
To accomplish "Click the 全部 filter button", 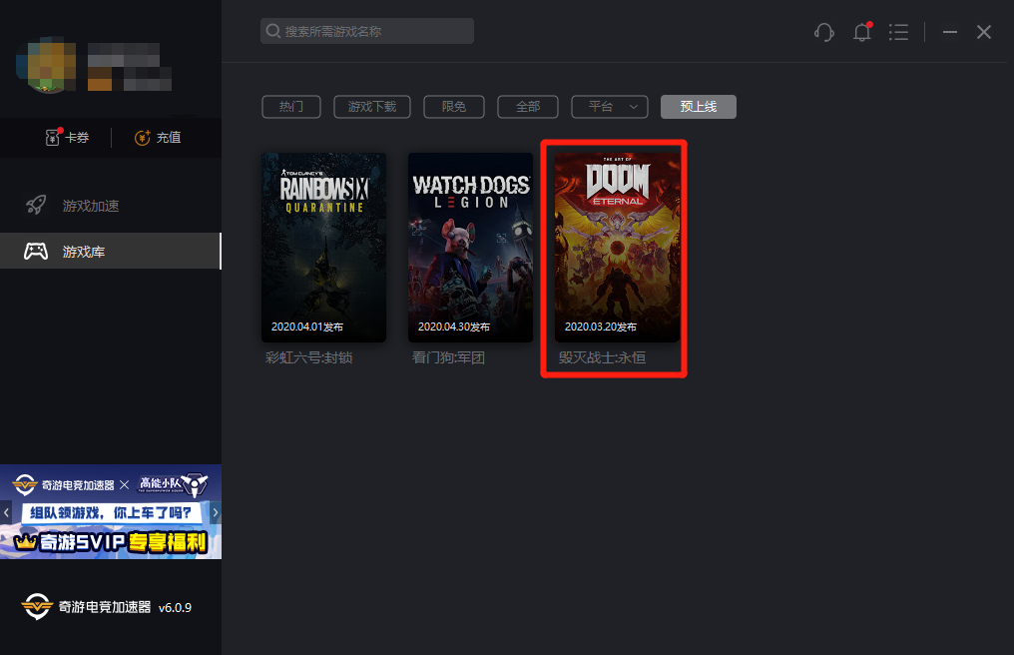I will [528, 107].
